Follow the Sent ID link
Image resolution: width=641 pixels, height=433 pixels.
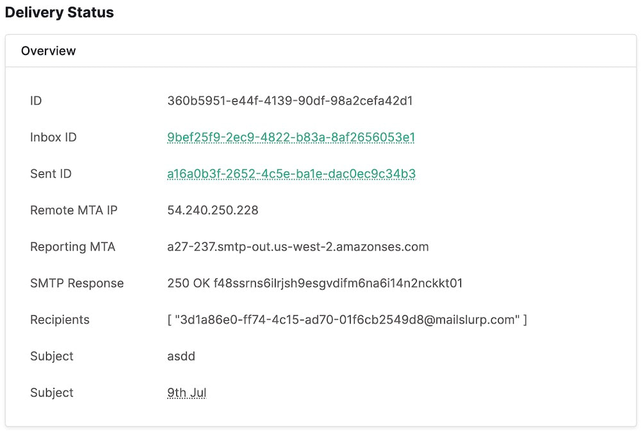pyautogui.click(x=290, y=174)
